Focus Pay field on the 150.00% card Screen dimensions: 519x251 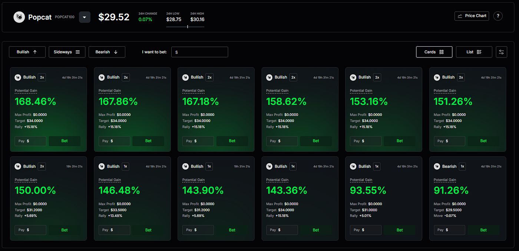coord(30,230)
